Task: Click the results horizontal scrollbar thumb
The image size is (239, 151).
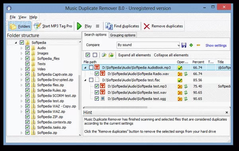Action: [116, 107]
